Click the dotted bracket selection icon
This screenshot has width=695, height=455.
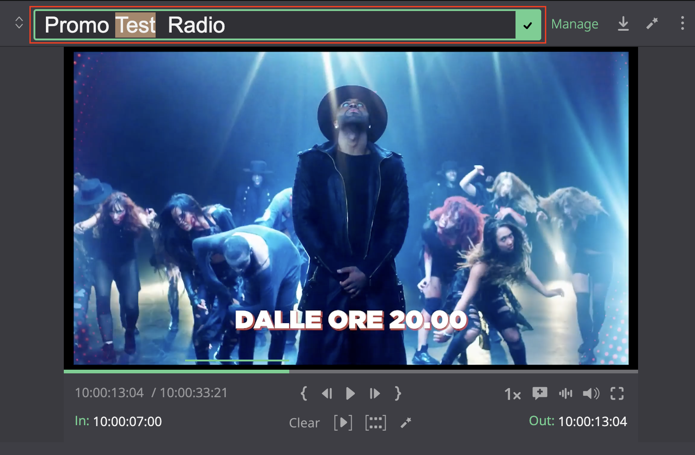[x=376, y=422]
